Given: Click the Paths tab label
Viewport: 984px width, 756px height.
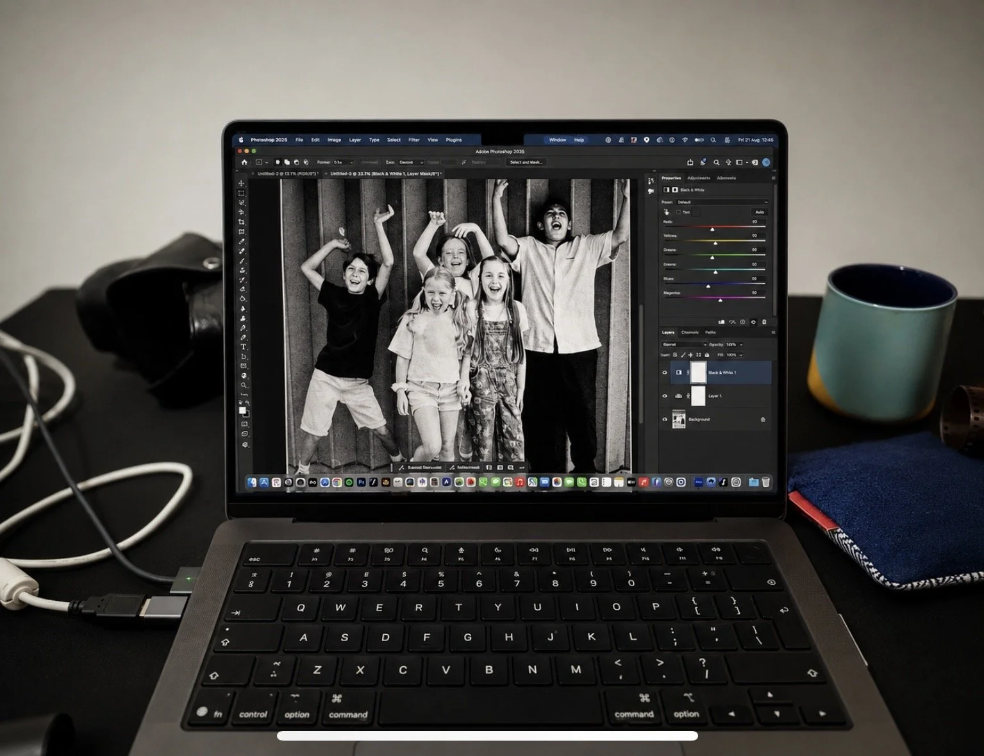Looking at the screenshot, I should tap(710, 332).
